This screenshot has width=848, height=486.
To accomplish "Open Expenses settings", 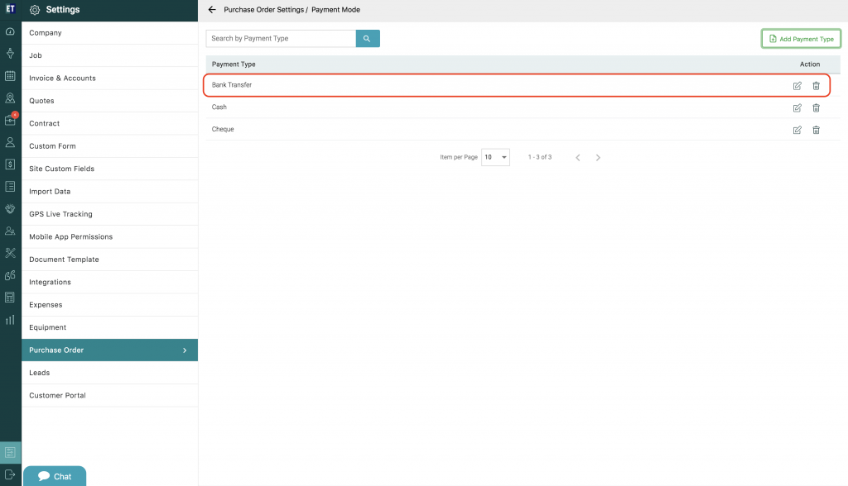I will coord(110,305).
